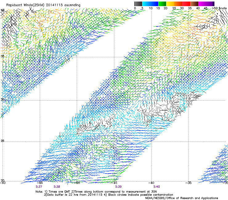Screen dimensions: 228x200
Task: Click the 'NOAA/NESDIS/Office of Research and Applications' credit
Action: (181, 198)
